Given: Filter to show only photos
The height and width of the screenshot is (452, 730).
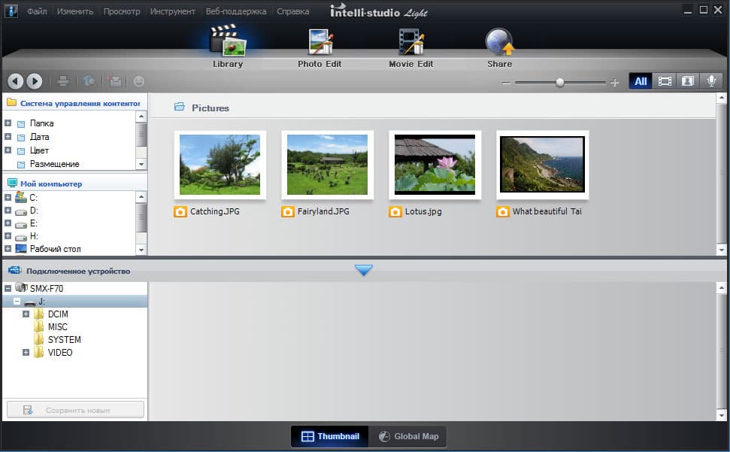Looking at the screenshot, I should 688,81.
